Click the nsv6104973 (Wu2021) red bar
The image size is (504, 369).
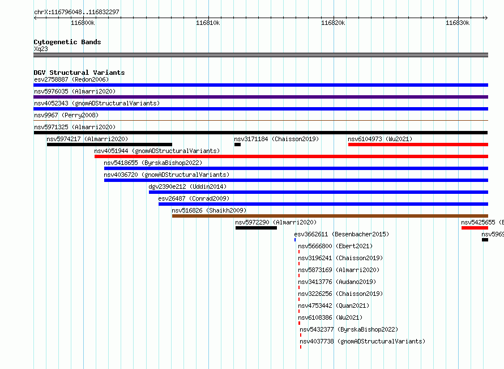[418, 145]
